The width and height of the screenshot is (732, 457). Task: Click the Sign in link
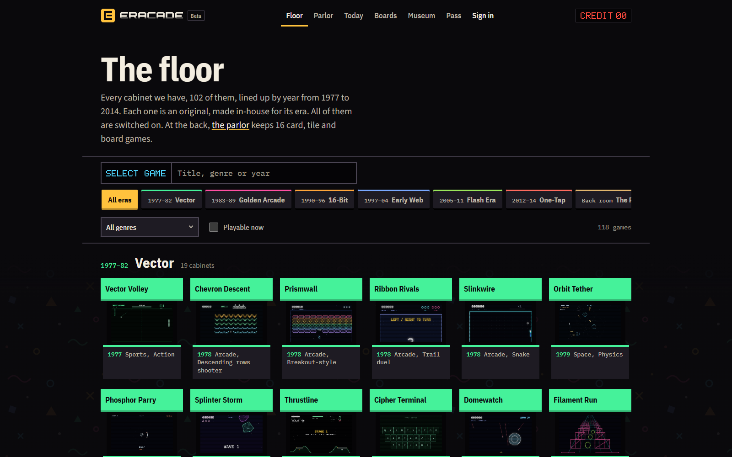coord(483,16)
